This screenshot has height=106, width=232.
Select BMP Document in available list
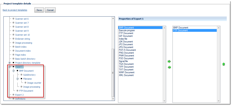(140, 28)
